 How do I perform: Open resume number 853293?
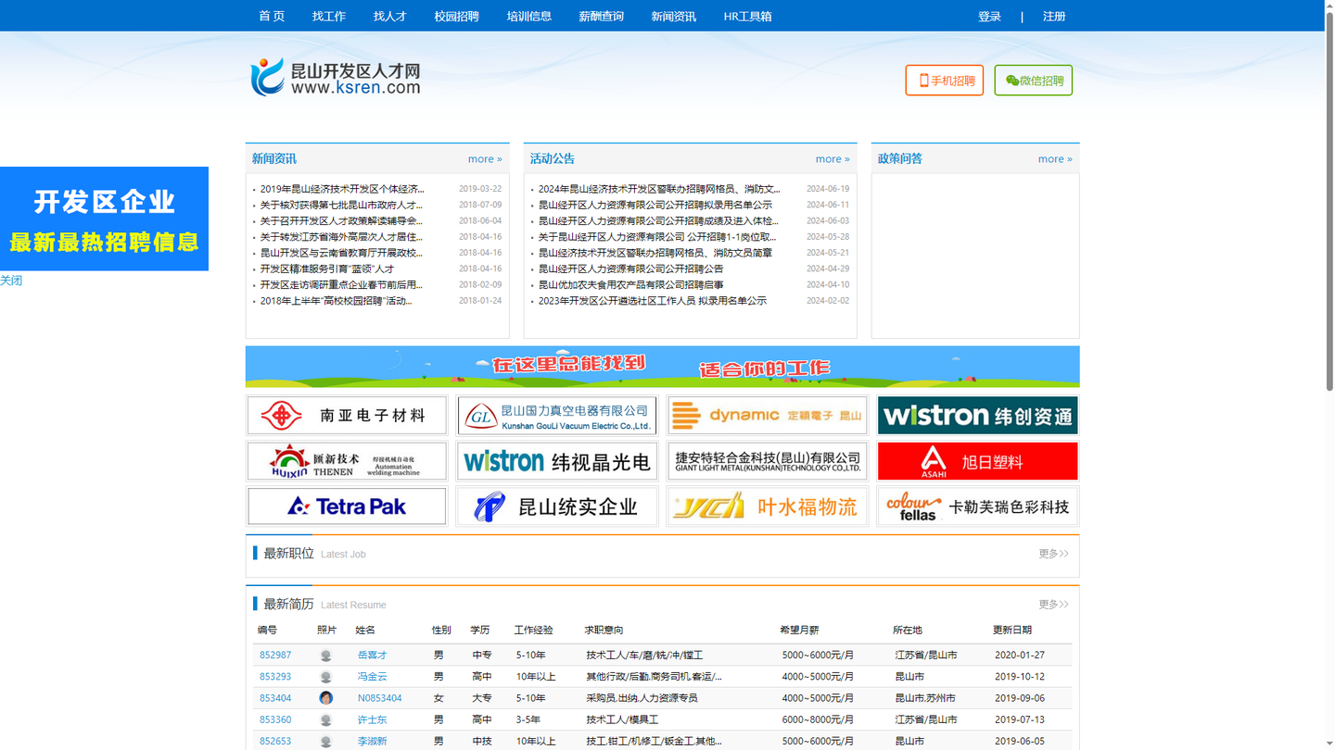(275, 677)
